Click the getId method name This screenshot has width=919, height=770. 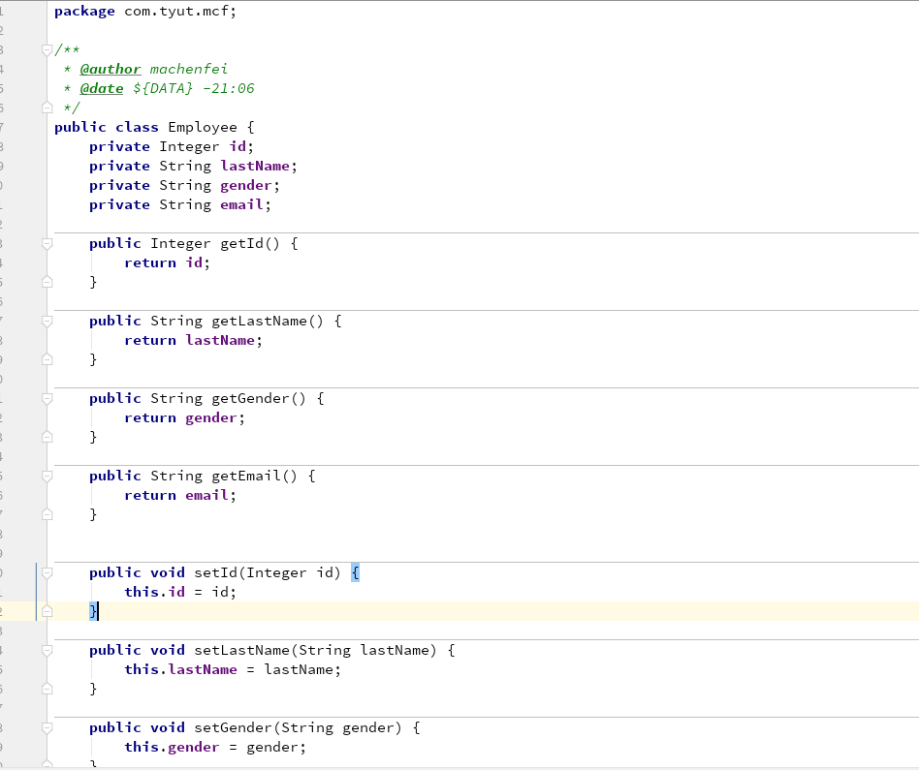point(242,243)
